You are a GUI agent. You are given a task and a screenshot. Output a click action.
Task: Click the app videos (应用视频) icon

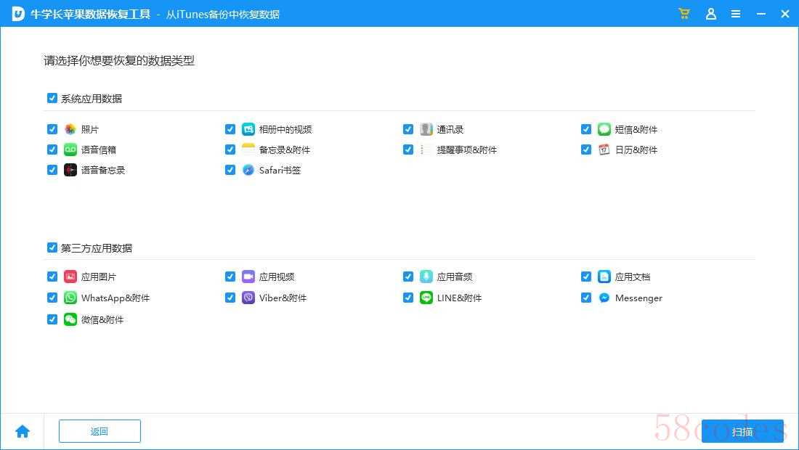(x=248, y=277)
